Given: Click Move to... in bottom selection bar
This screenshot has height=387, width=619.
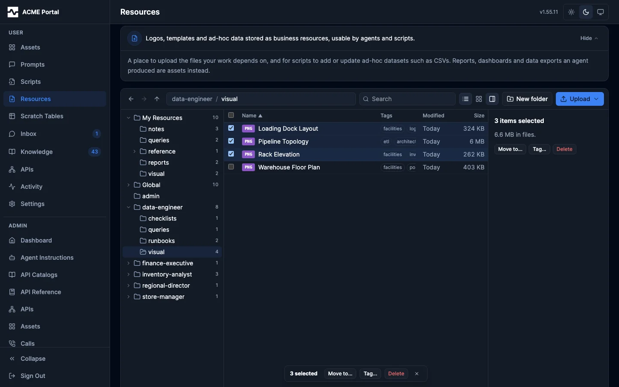Looking at the screenshot, I should [x=340, y=374].
